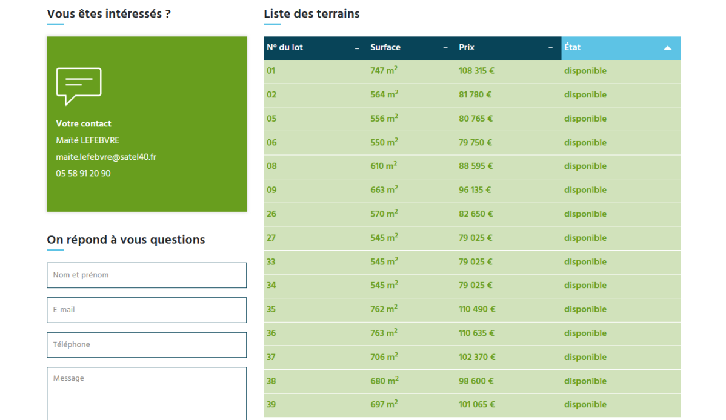The image size is (726, 420).
Task: Select lot number 08 in the table
Action: pos(271,166)
